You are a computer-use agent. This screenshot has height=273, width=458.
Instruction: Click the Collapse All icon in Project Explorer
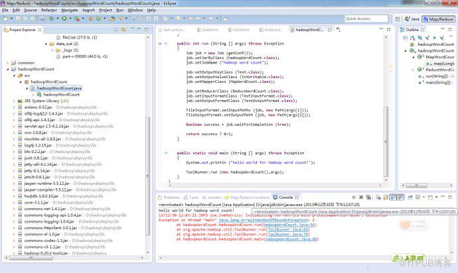pyautogui.click(x=116, y=30)
